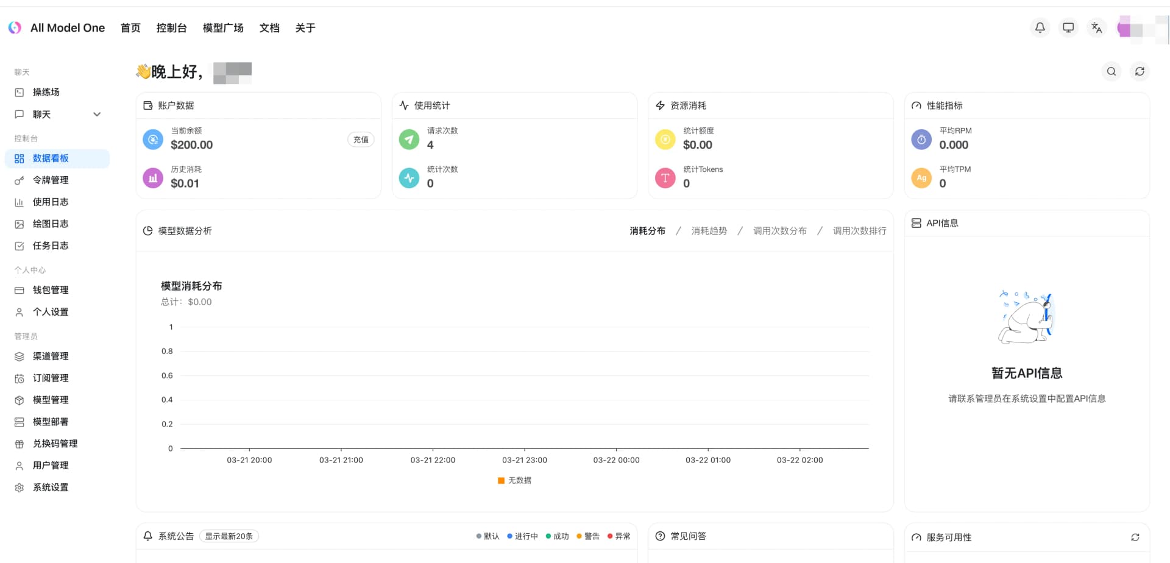Switch theme using the monitor icon
1170x563 pixels.
coord(1068,27)
